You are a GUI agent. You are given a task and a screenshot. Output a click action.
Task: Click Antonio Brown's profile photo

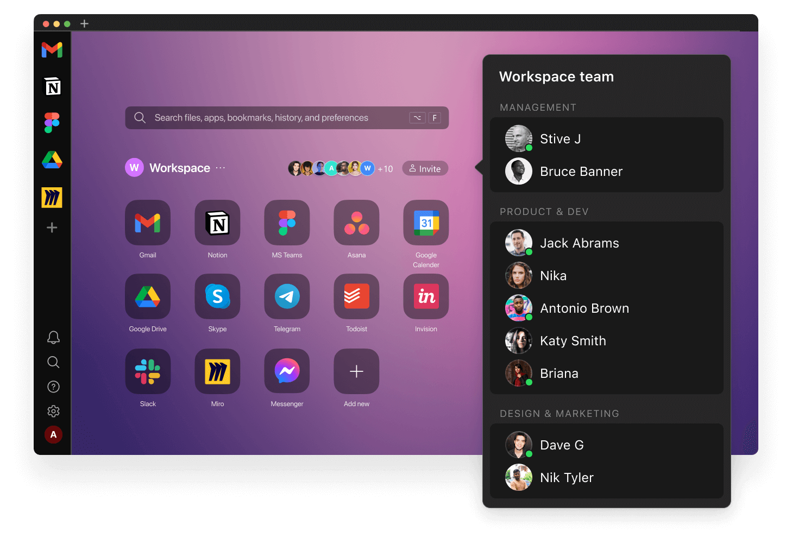[519, 308]
